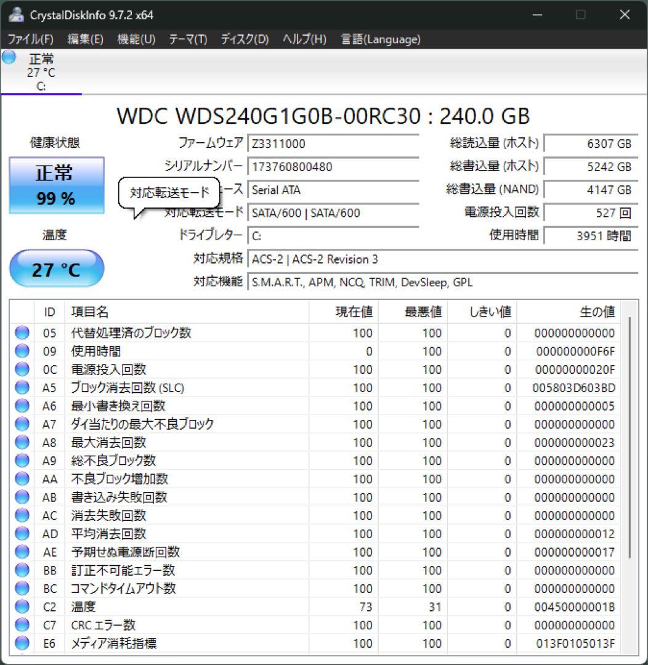Click the status dot beside 0C 電源投入回数
648x665 pixels.
point(22,369)
